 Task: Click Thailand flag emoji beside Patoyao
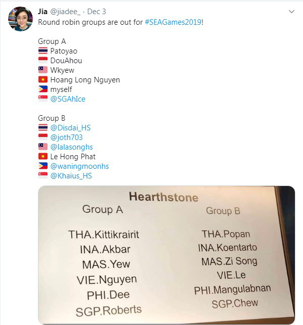43,51
